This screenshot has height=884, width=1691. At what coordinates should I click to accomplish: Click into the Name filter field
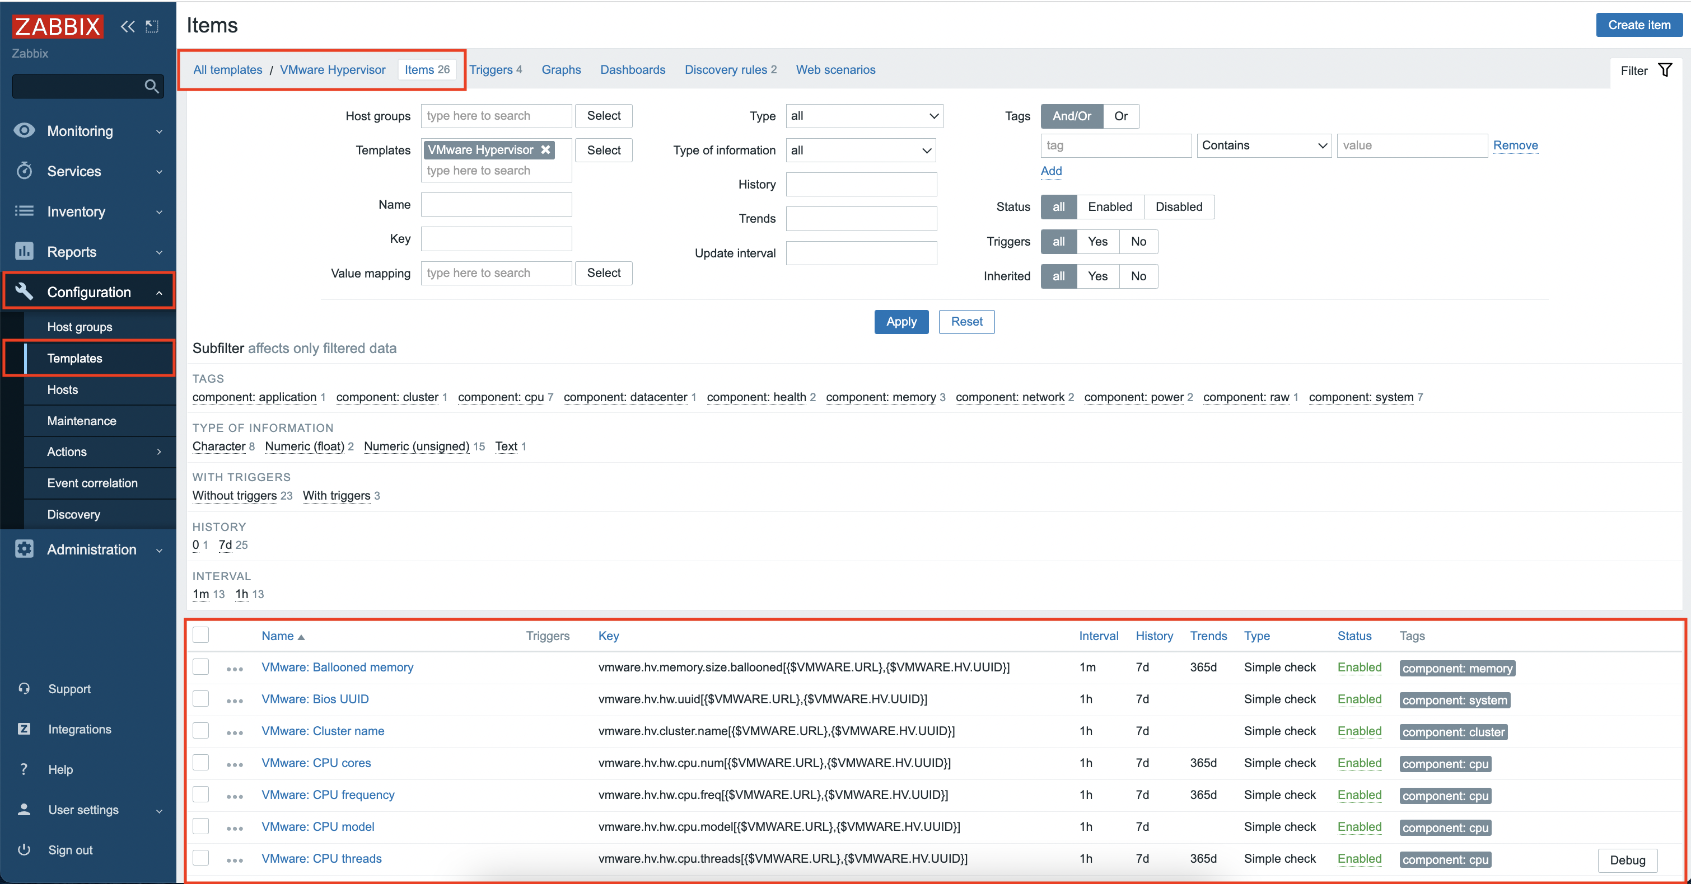pyautogui.click(x=496, y=205)
